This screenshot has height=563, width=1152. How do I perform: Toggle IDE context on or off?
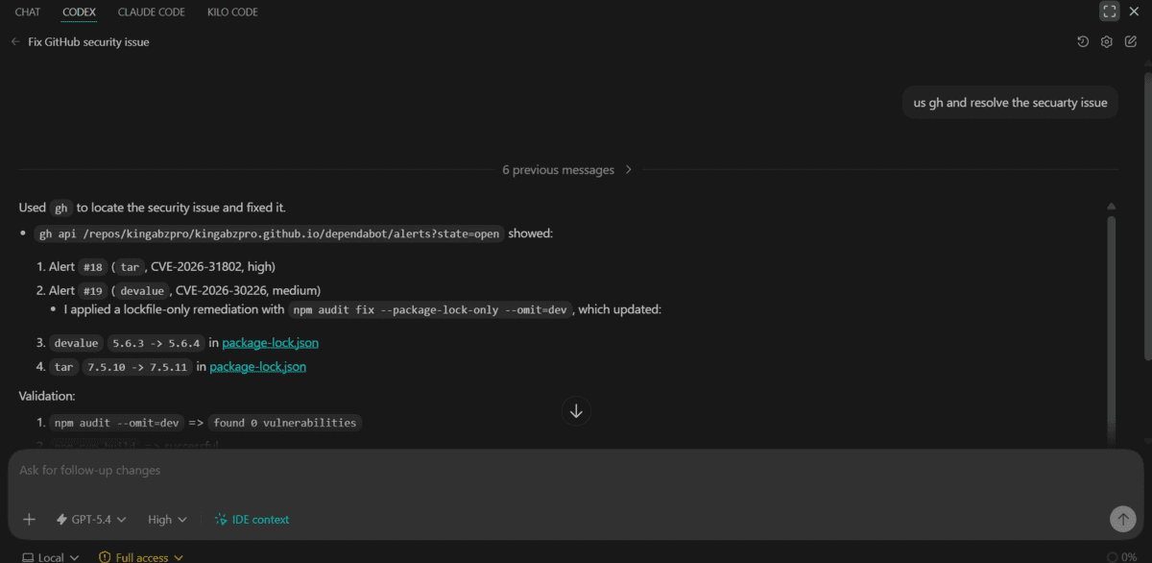[x=252, y=519]
